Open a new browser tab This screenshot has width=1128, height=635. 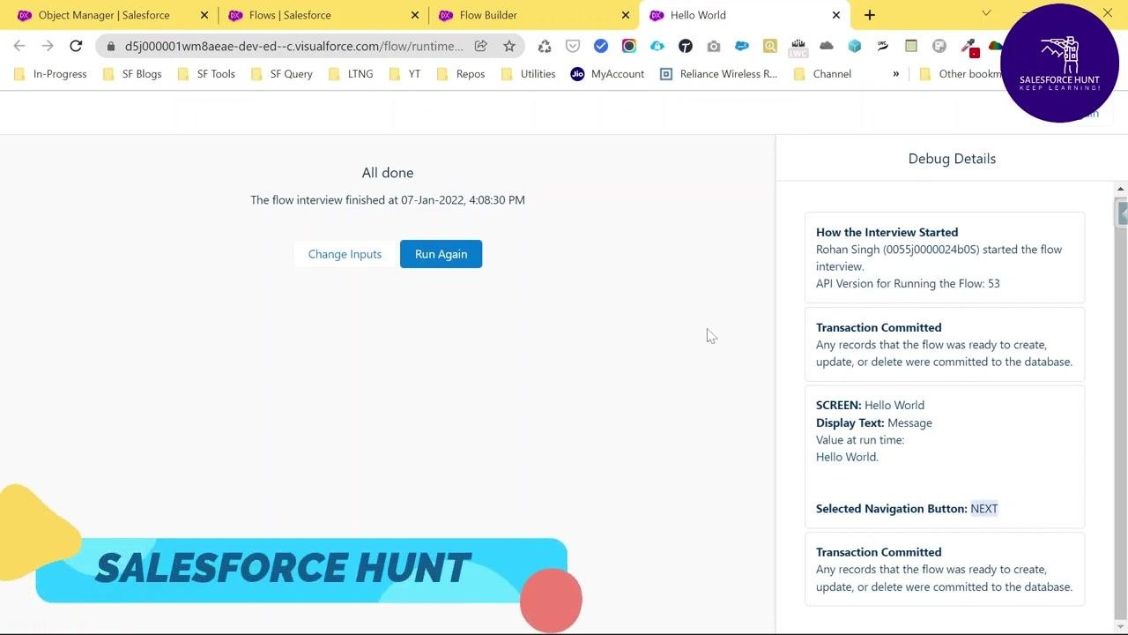(870, 15)
